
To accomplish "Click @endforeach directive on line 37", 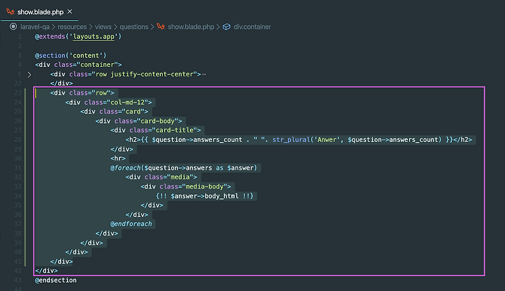I will click(x=131, y=223).
